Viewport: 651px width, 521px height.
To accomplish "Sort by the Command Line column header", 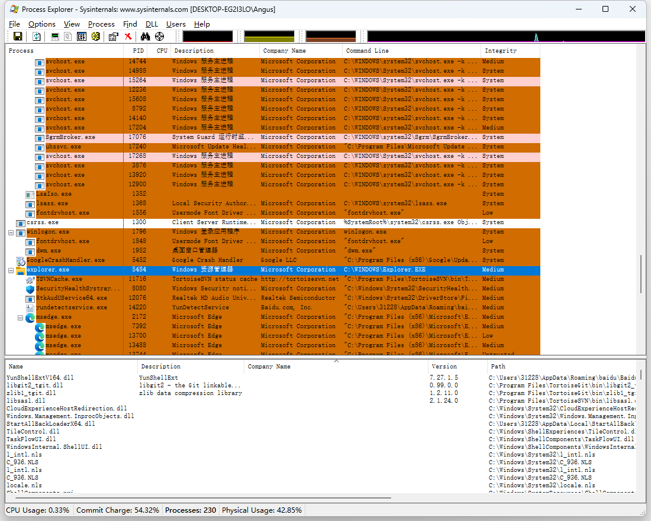I will tap(412, 51).
